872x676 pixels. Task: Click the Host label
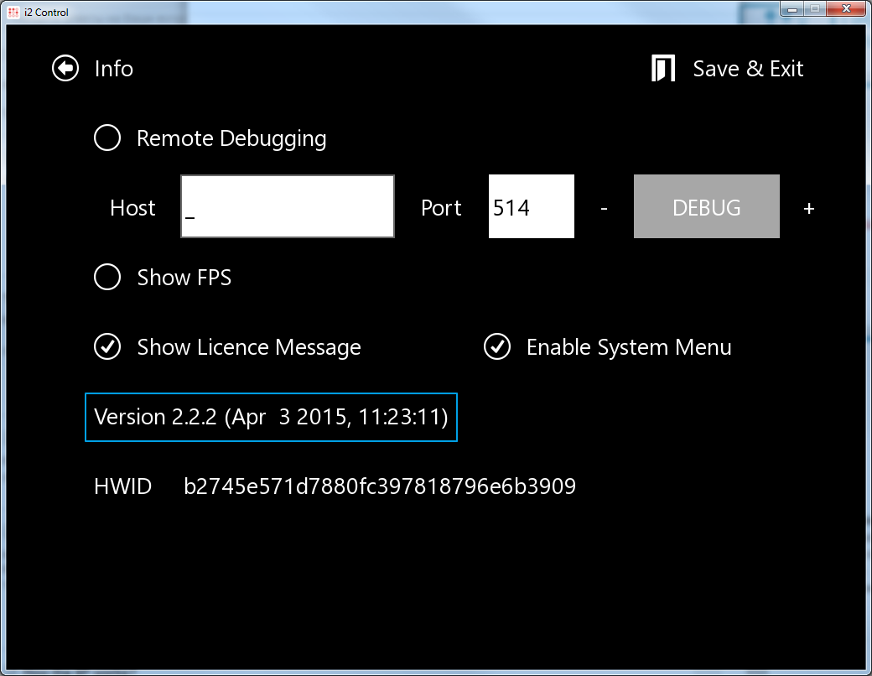[132, 207]
